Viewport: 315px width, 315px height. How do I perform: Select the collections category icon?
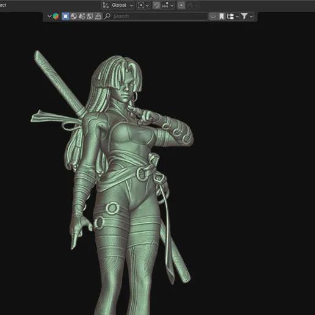[82, 16]
